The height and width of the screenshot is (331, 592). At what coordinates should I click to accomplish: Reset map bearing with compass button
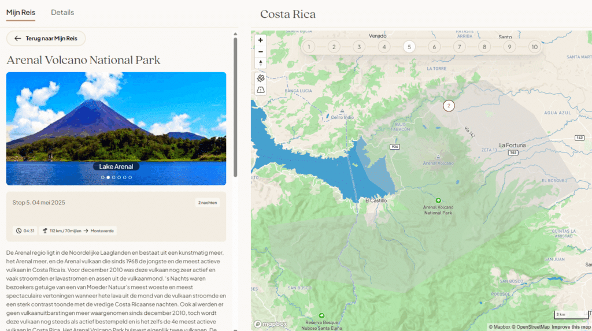(x=261, y=63)
